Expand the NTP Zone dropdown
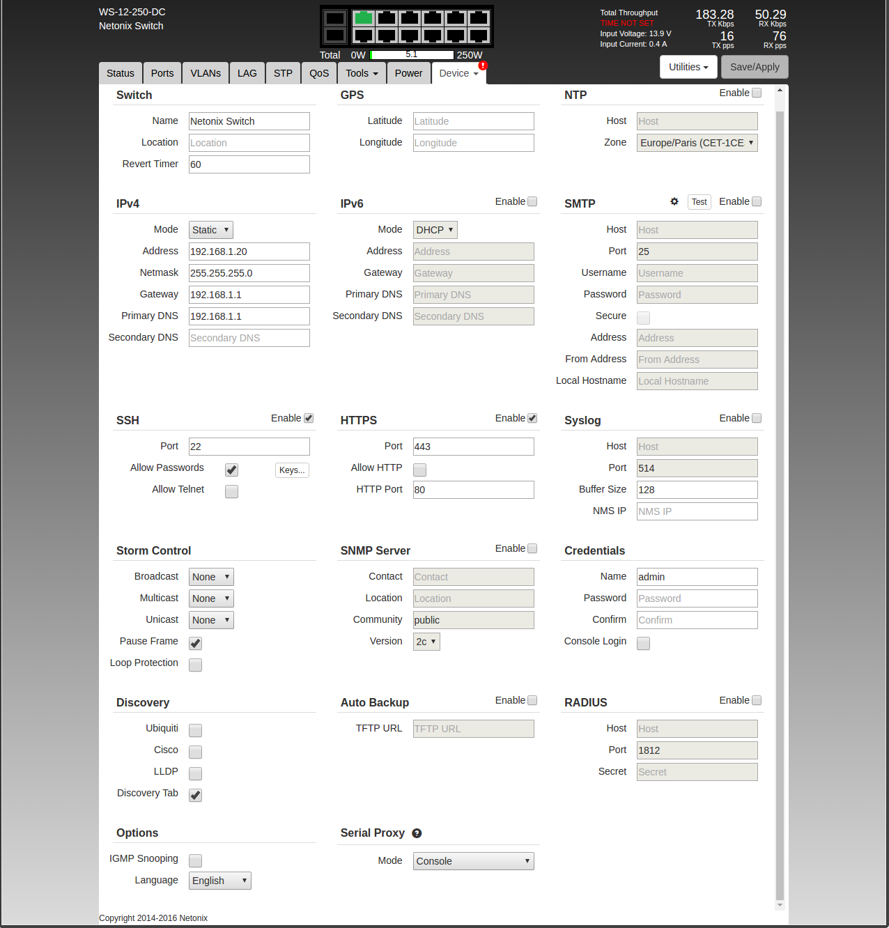889x928 pixels. click(697, 143)
